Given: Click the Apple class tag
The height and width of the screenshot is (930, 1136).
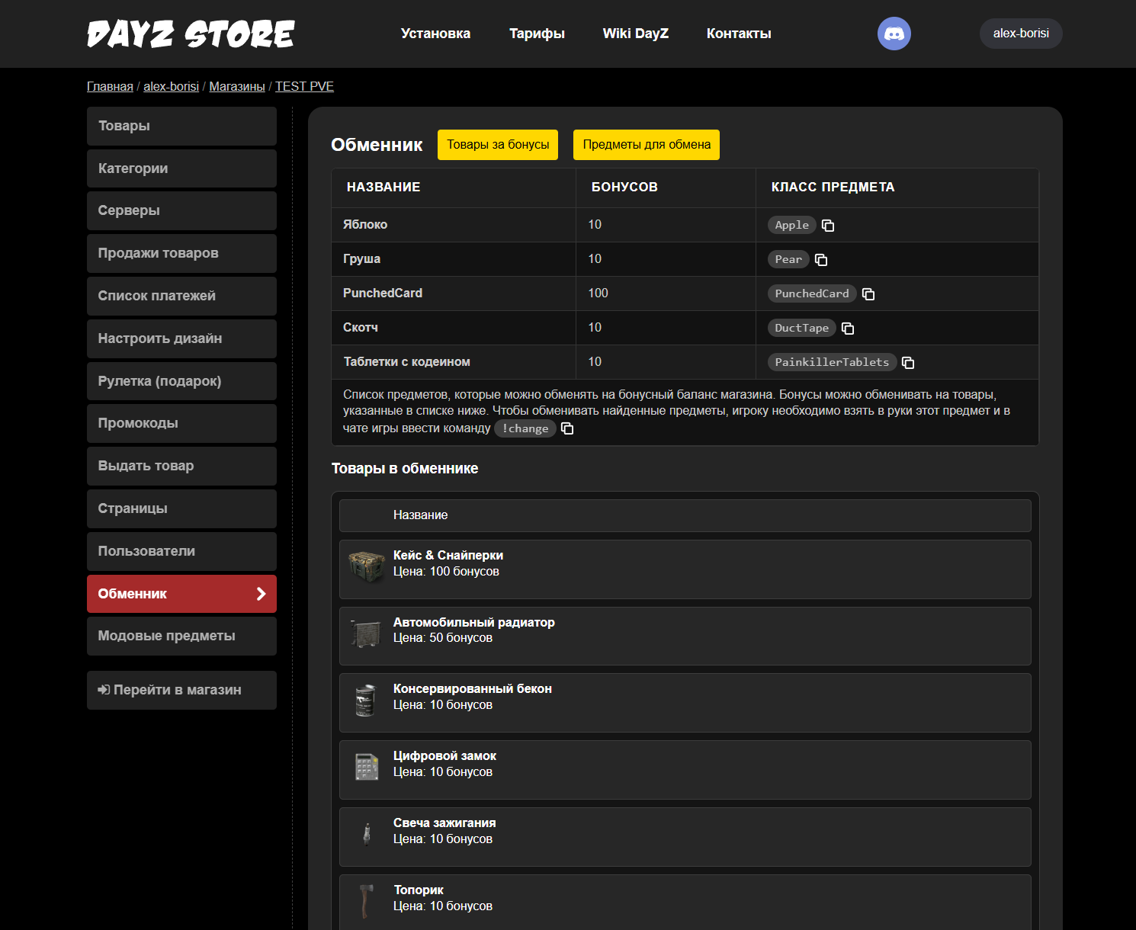Looking at the screenshot, I should coord(792,225).
